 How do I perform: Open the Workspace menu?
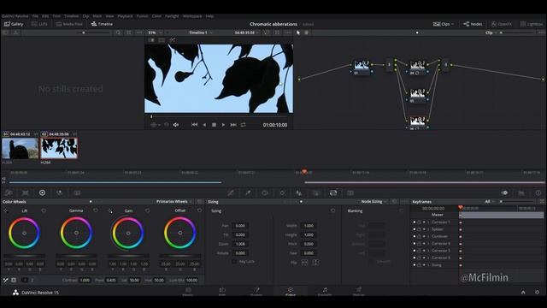(x=192, y=16)
